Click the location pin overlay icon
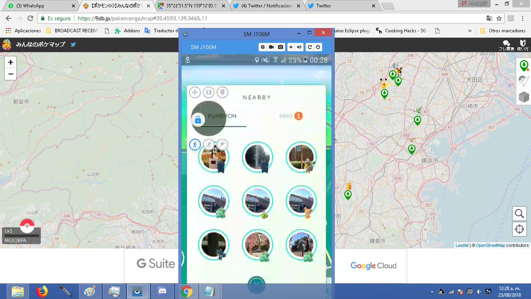Viewport: 531px width, 299px height. (223, 92)
